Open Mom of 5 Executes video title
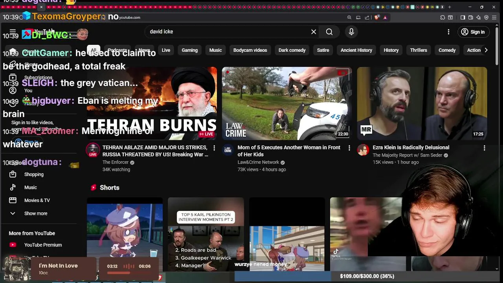The width and height of the screenshot is (503, 283). click(289, 151)
